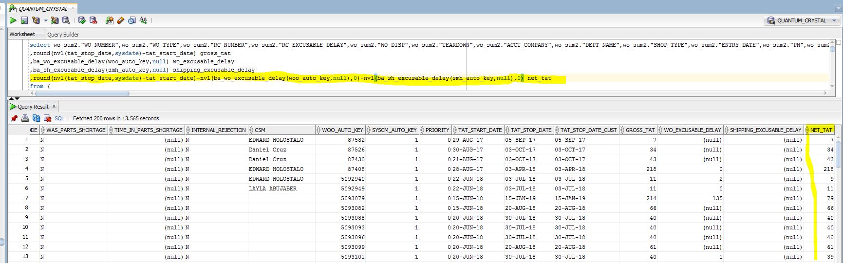
Task: Click the Explain Plan icon
Action: tap(36, 20)
